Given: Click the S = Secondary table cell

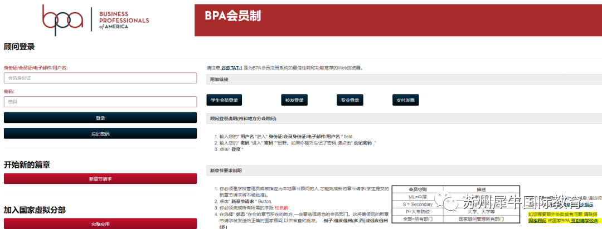Looking at the screenshot, I should 417,204.
